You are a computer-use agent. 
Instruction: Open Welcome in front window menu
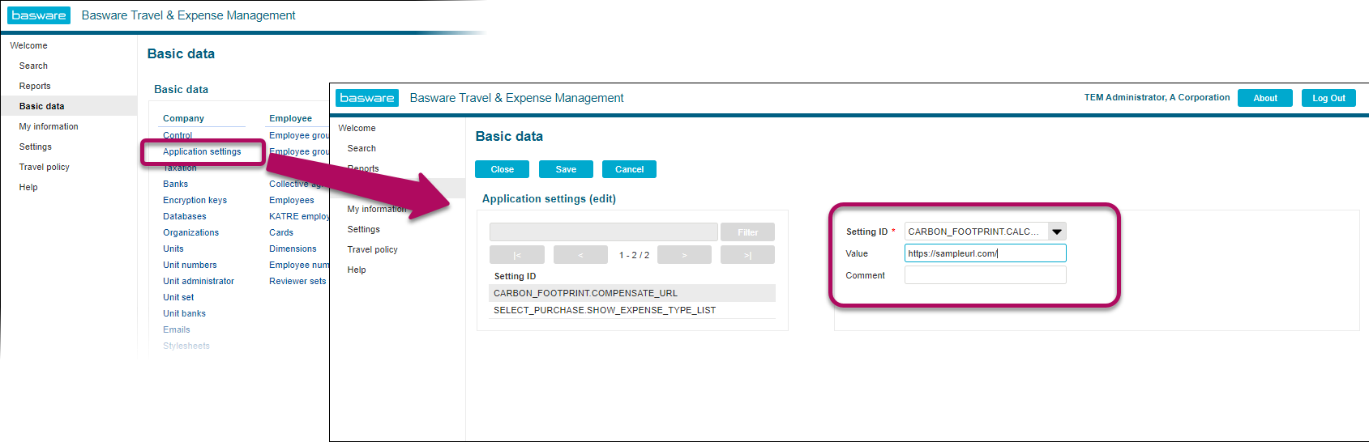(357, 128)
